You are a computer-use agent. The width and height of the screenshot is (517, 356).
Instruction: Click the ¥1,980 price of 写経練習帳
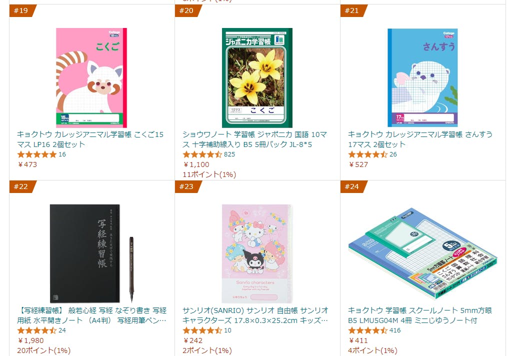pos(30,340)
